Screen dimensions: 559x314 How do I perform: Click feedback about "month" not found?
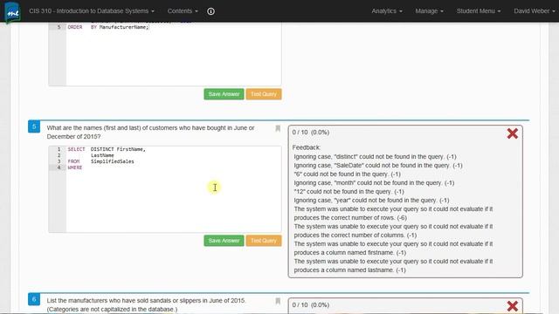[x=374, y=183]
